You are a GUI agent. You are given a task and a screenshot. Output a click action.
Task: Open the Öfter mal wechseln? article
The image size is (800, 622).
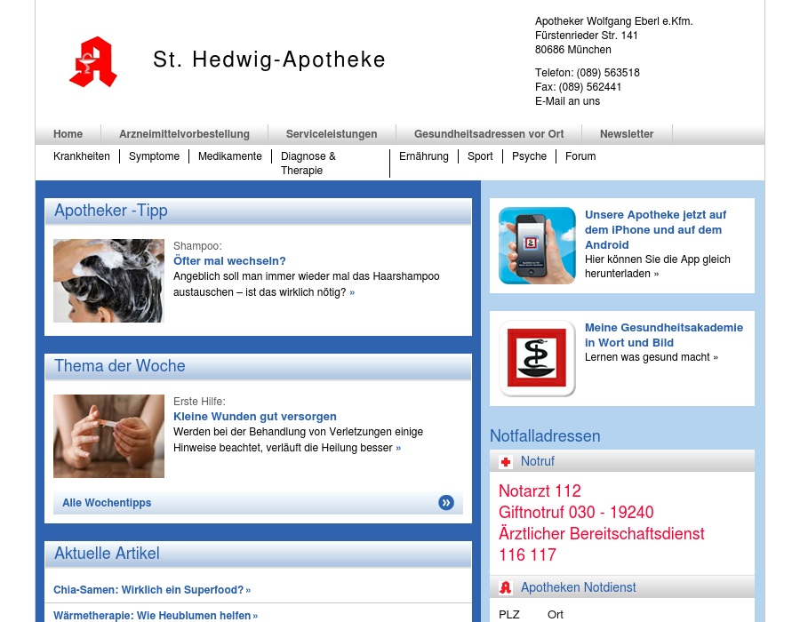229,260
